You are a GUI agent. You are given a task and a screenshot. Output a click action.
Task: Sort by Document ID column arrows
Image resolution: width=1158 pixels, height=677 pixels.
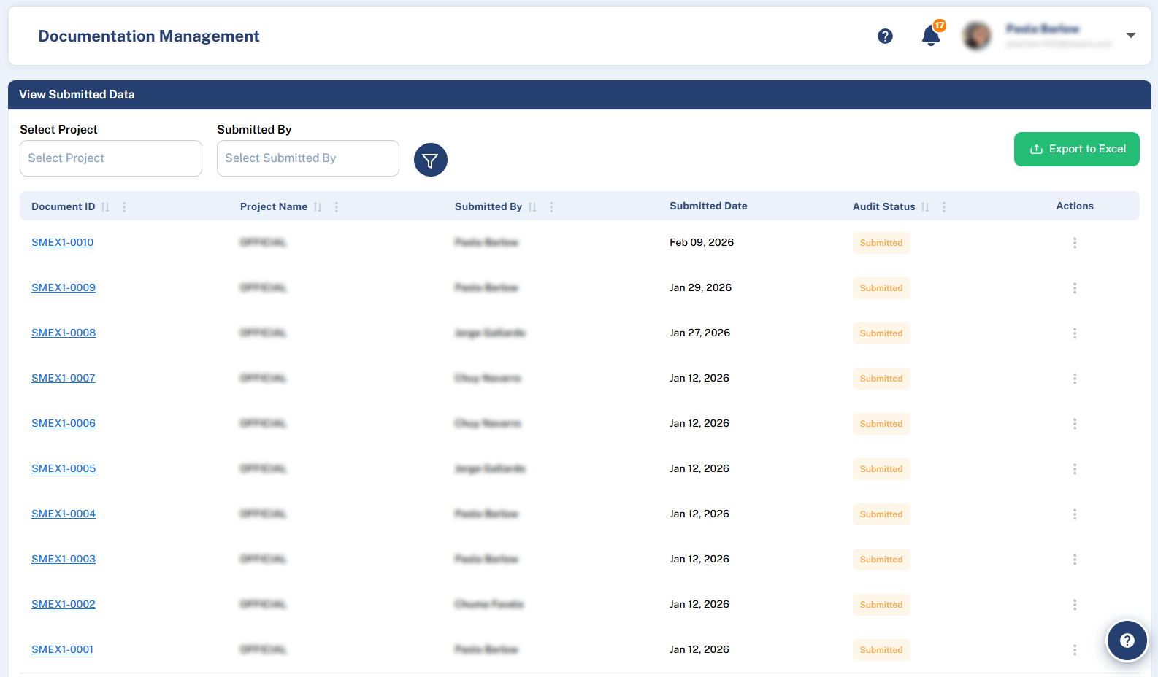[105, 207]
